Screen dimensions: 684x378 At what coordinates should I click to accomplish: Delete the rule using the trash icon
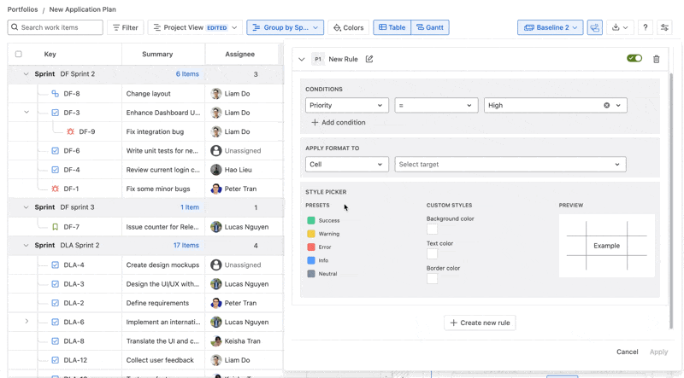tap(656, 59)
